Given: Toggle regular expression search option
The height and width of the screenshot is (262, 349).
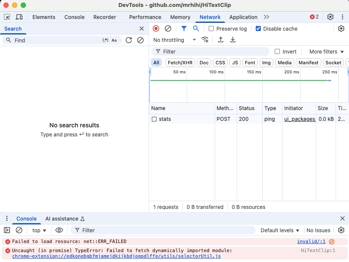Looking at the screenshot, I should (x=105, y=40).
